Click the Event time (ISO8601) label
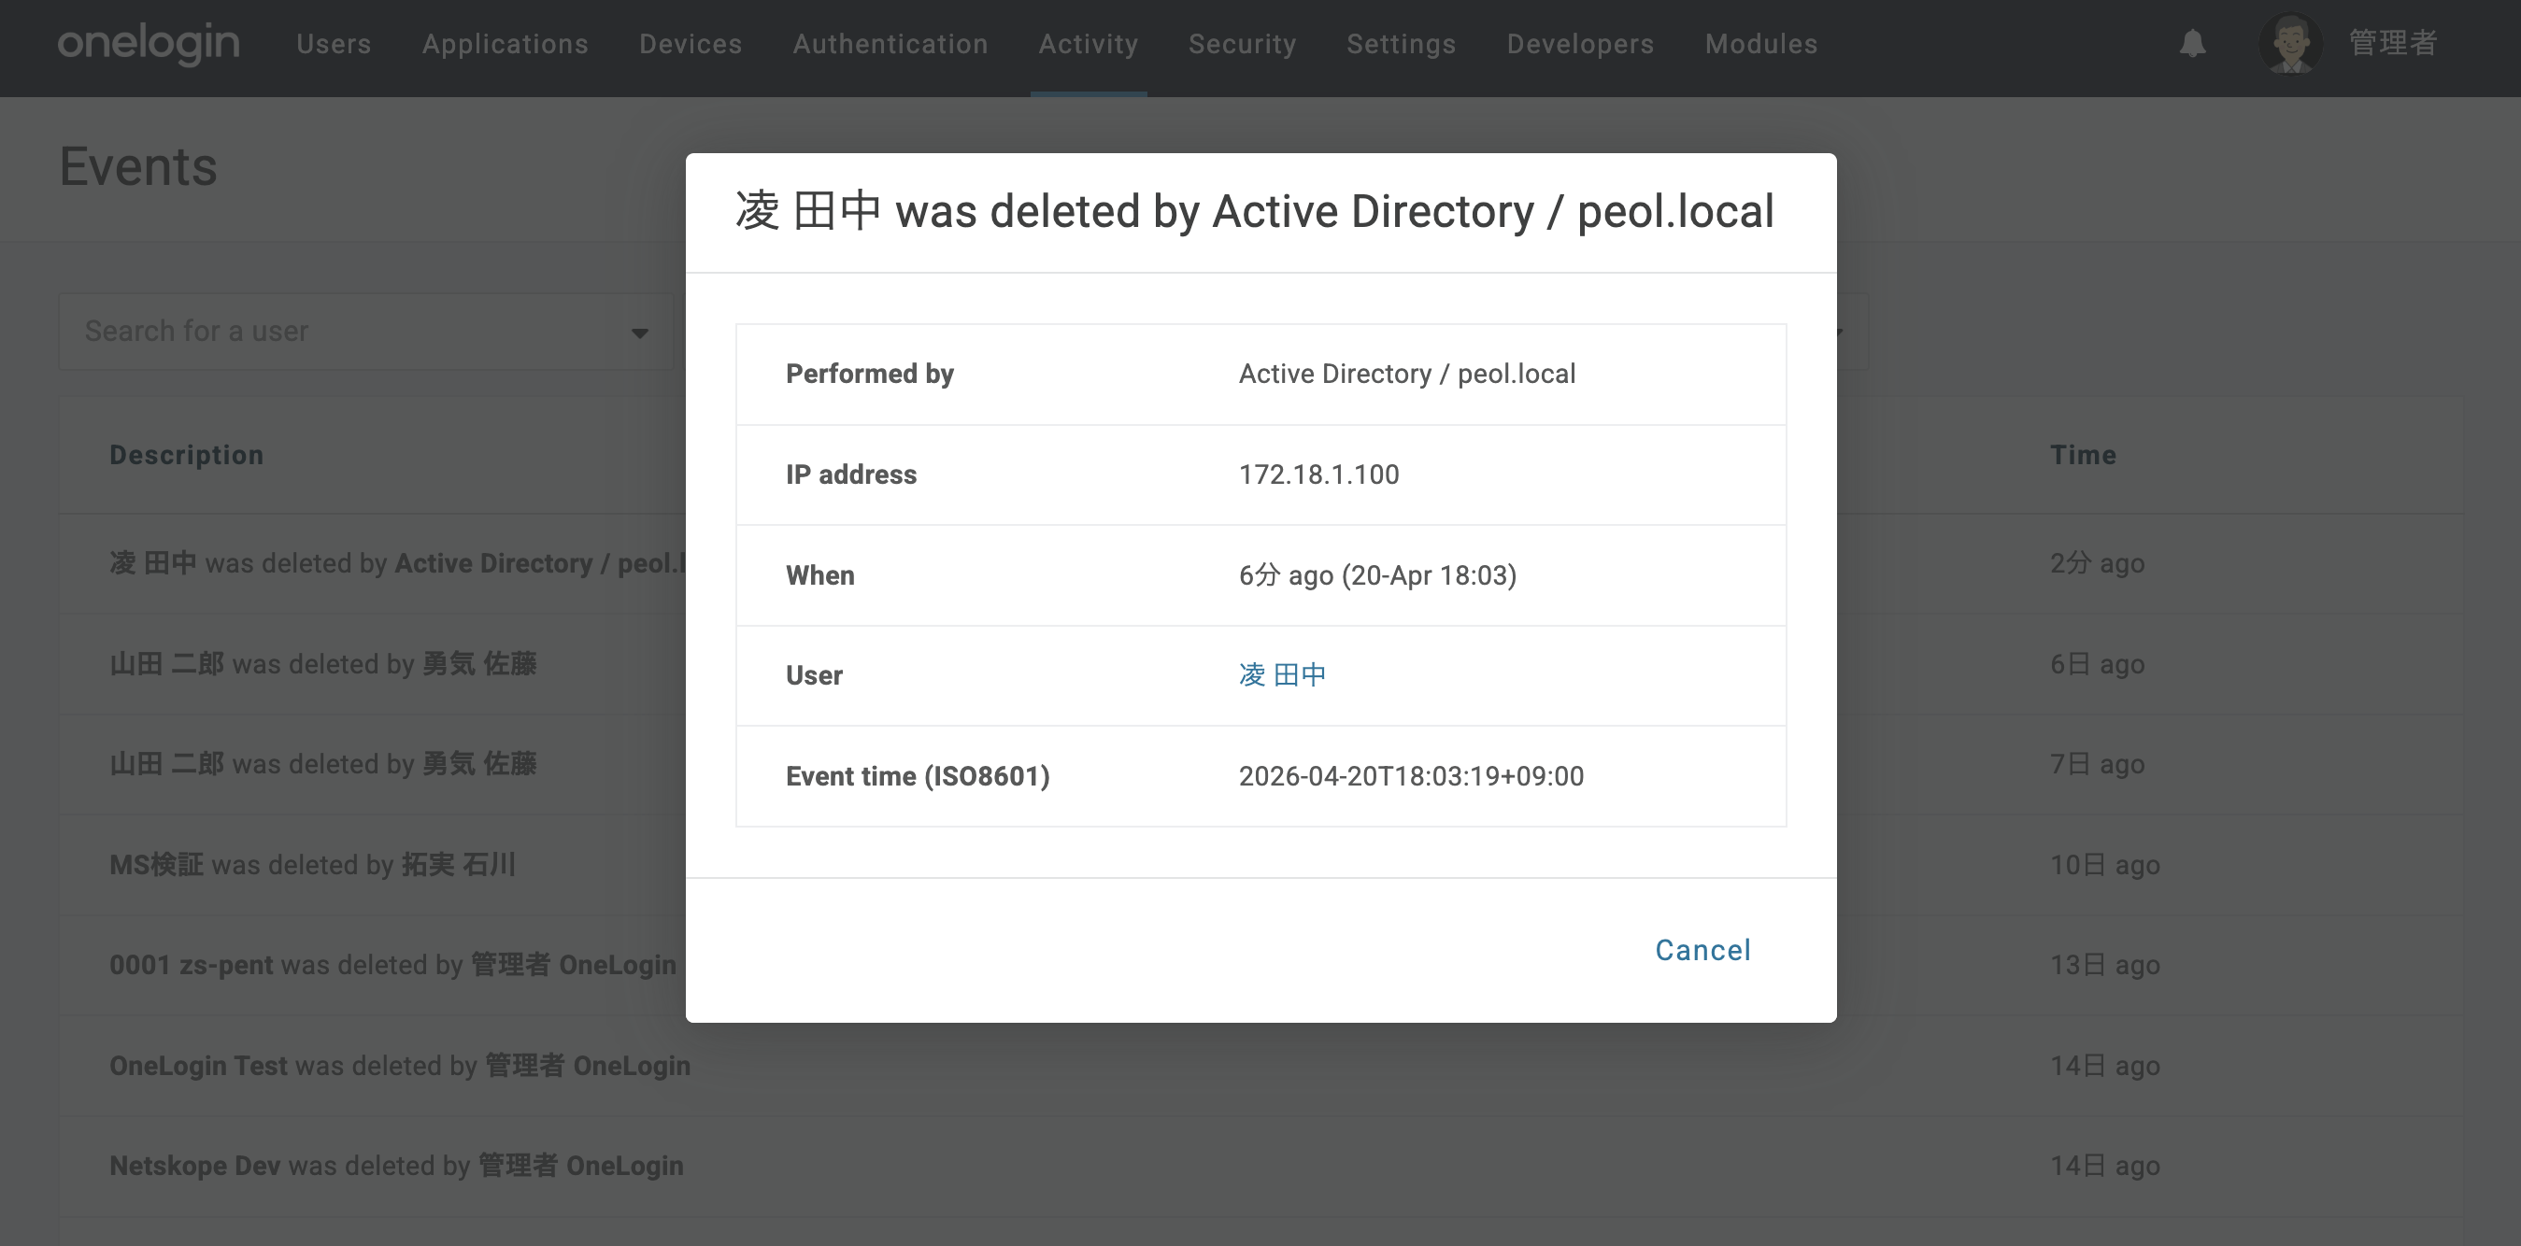 pyautogui.click(x=918, y=776)
